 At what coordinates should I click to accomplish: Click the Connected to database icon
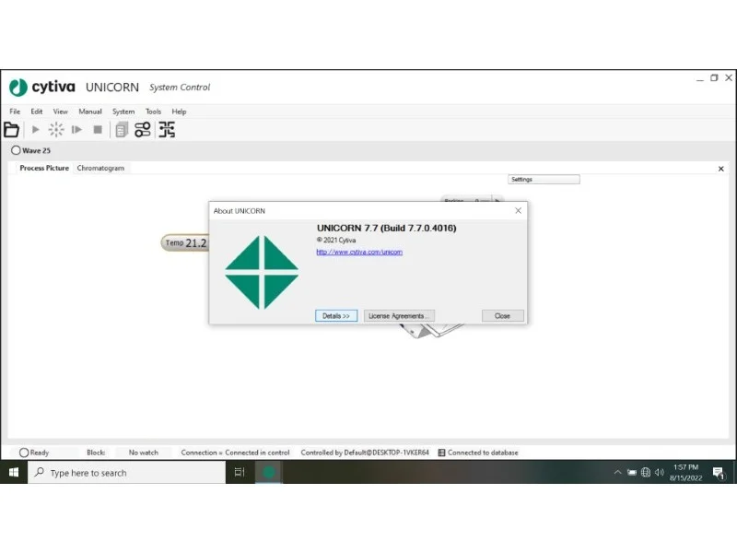(x=441, y=453)
